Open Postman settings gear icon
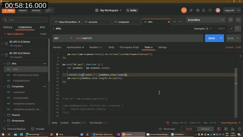 (198, 10)
